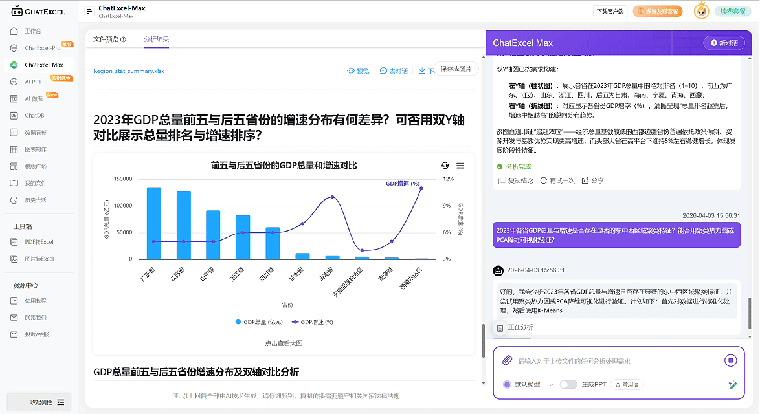Click the 预览 eye preview button
The width and height of the screenshot is (760, 414).
pos(358,71)
